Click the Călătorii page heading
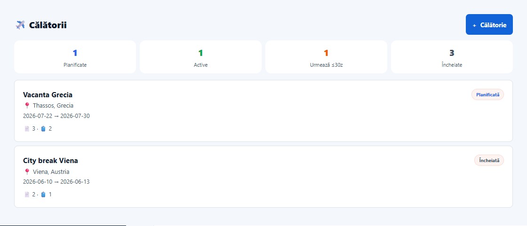This screenshot has height=226, width=527. (x=48, y=25)
